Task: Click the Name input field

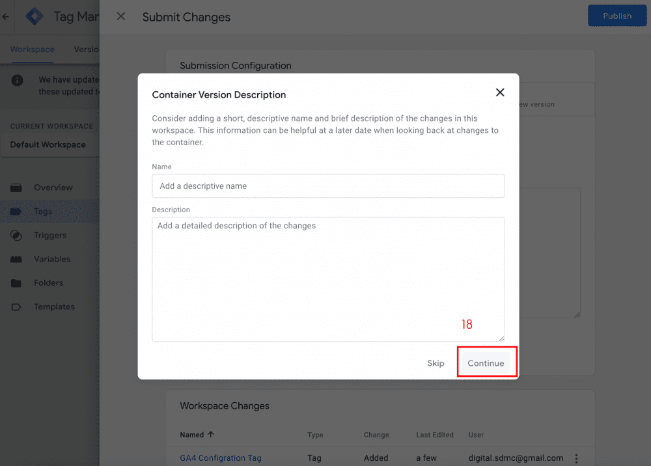Action: pyautogui.click(x=328, y=186)
